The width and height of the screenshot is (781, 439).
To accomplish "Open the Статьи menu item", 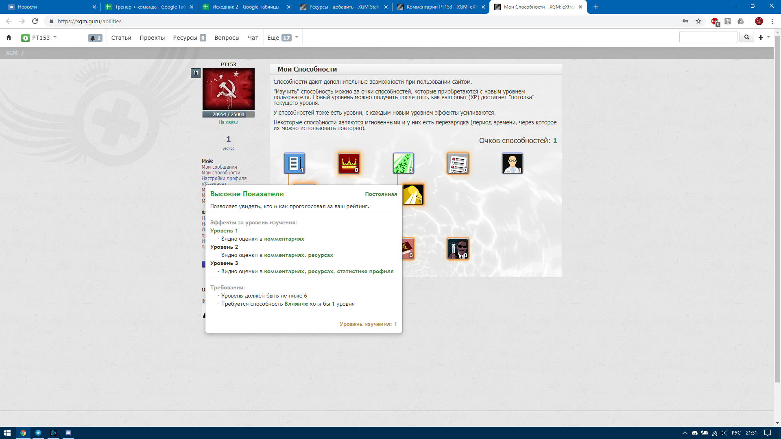I will pyautogui.click(x=121, y=38).
